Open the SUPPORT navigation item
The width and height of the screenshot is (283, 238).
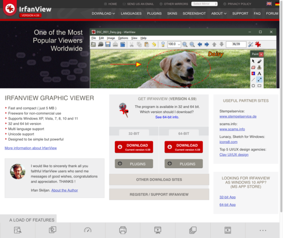240,13
